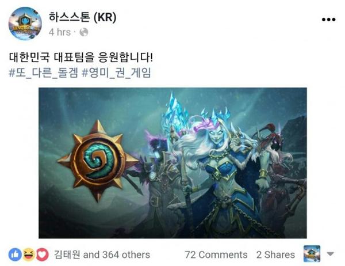Expand the comment-as identity dropdown arrow
The width and height of the screenshot is (345, 266).
330,254
